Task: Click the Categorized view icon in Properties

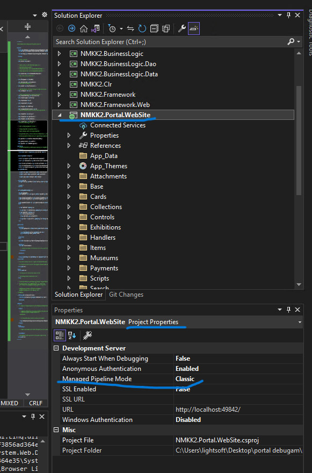Action: pyautogui.click(x=60, y=335)
